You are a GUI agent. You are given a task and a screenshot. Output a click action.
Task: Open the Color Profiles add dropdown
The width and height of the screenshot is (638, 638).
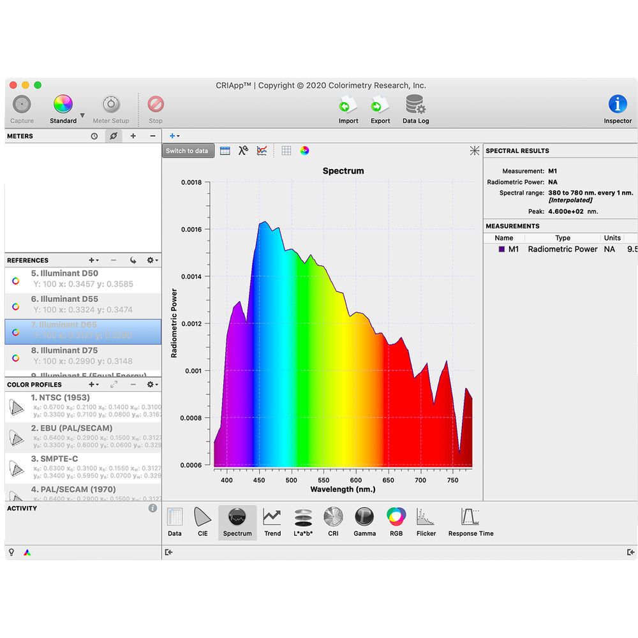(93, 385)
